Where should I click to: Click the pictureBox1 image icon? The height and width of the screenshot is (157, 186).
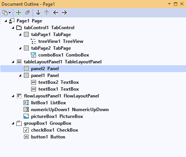click(x=26, y=116)
